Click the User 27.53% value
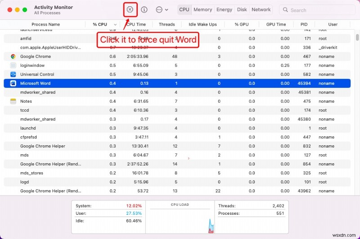 (x=134, y=213)
